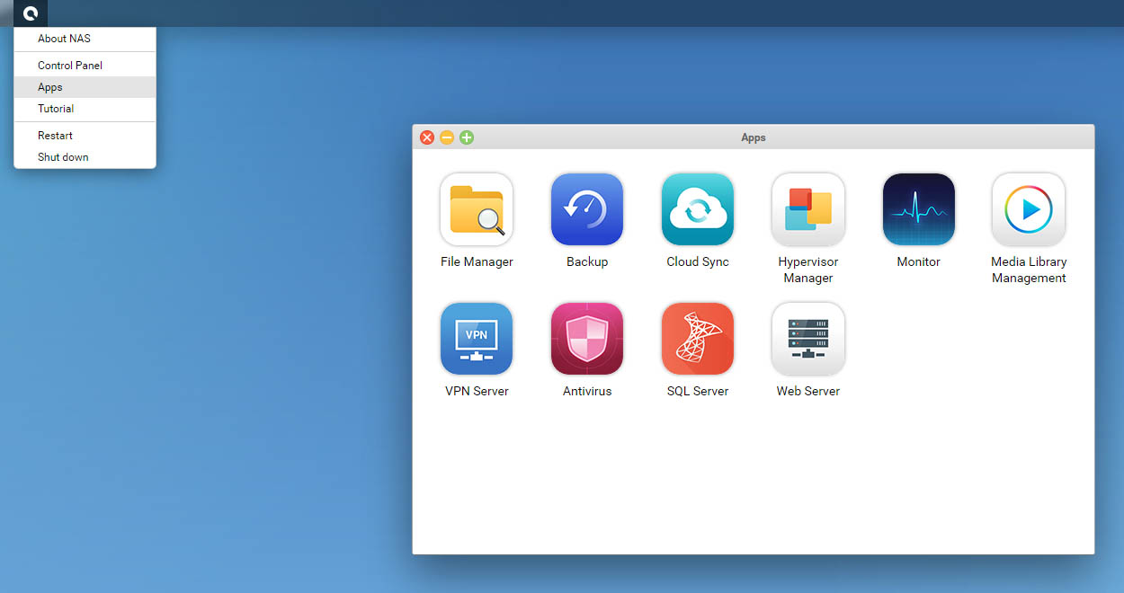The height and width of the screenshot is (593, 1124).
Task: Open the File Manager app icon
Action: point(477,210)
